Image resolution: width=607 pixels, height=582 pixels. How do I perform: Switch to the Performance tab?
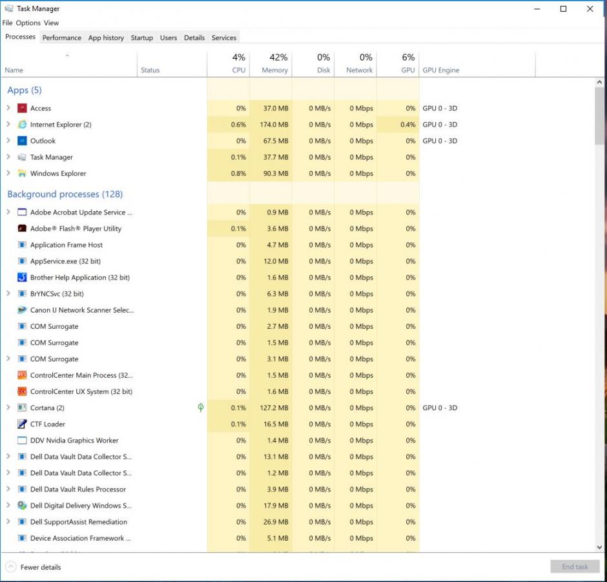pyautogui.click(x=62, y=37)
